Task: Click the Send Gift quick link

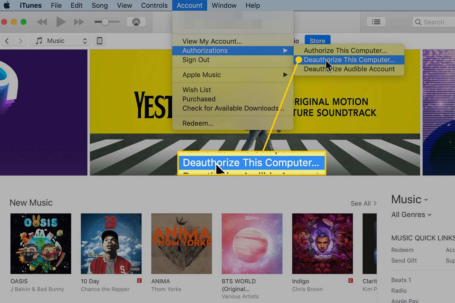Action: click(x=404, y=261)
